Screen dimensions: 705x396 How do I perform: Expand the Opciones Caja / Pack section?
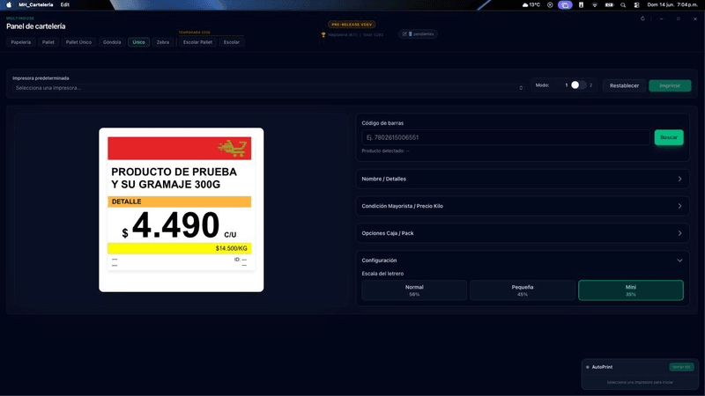click(x=523, y=233)
